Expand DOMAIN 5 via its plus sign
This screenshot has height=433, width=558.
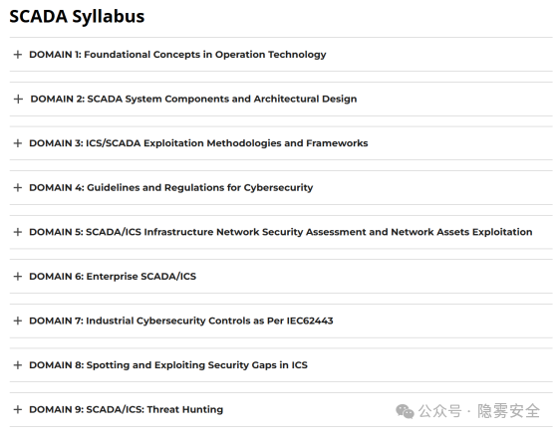18,232
